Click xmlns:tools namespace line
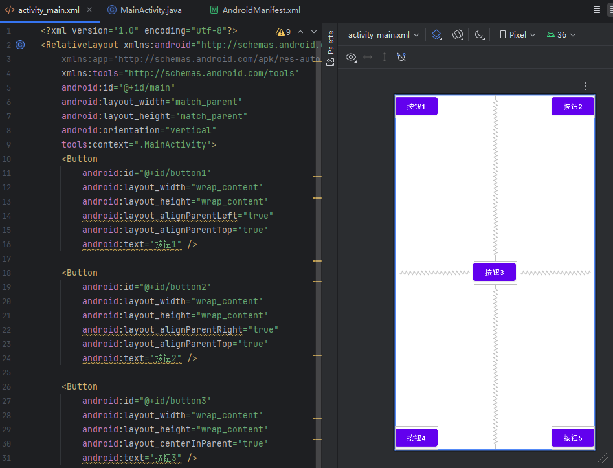The height and width of the screenshot is (468, 613). click(x=180, y=74)
